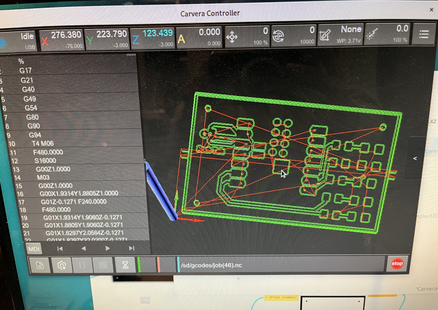Click the feed rate move icon

[x=232, y=37]
